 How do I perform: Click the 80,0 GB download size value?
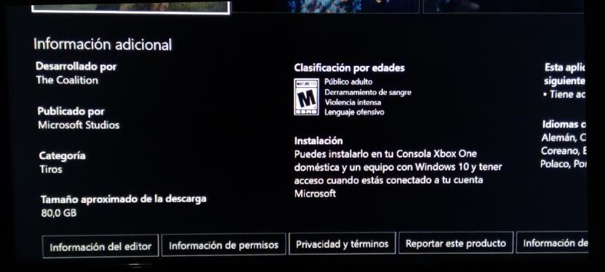(x=59, y=213)
